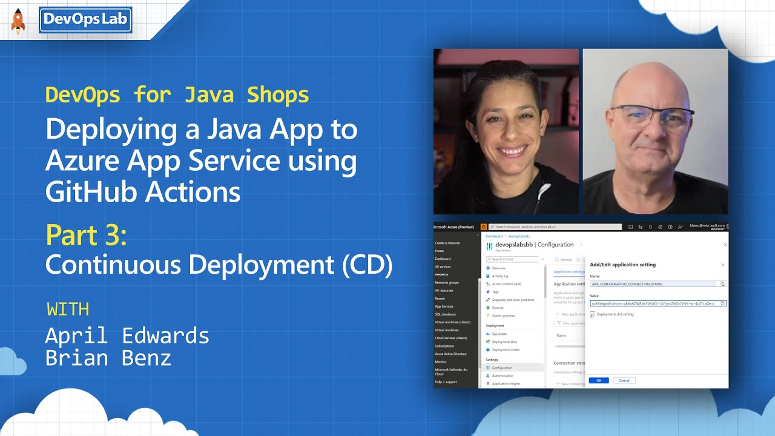Open the notifications bell in Azure header
The image size is (775, 436).
[x=650, y=226]
